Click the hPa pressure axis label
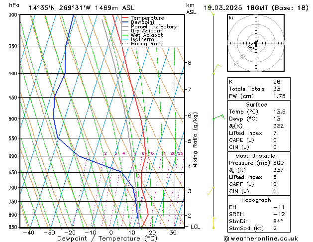Image resolution: width=313 pixels, height=242 pixels. 14,5
